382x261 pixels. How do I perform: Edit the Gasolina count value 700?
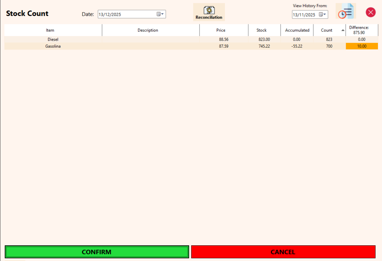click(329, 46)
